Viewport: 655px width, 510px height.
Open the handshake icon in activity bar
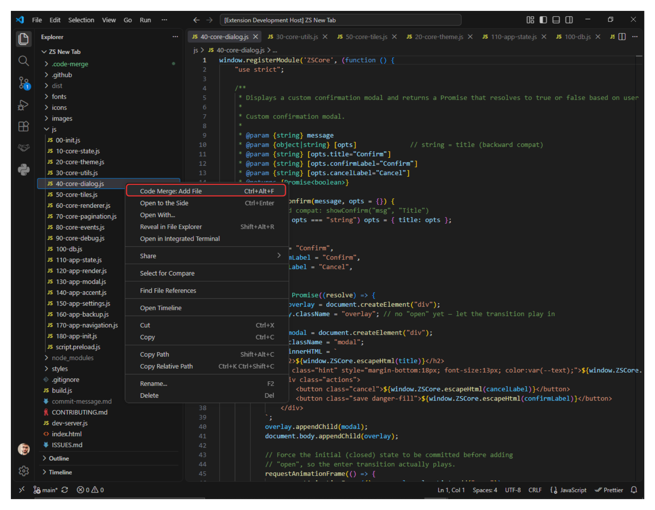(24, 148)
